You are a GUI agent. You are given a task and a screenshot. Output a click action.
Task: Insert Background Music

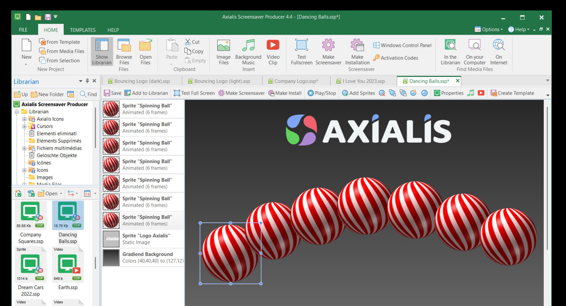point(248,52)
